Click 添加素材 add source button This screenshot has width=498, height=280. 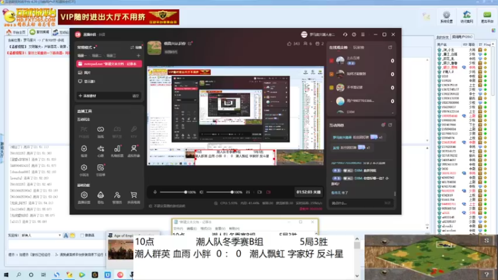[x=87, y=96]
